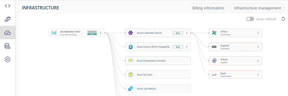Screen dimensions: 288x96
Task: Click the Auto-refresh label text
Action: coord(266,19)
